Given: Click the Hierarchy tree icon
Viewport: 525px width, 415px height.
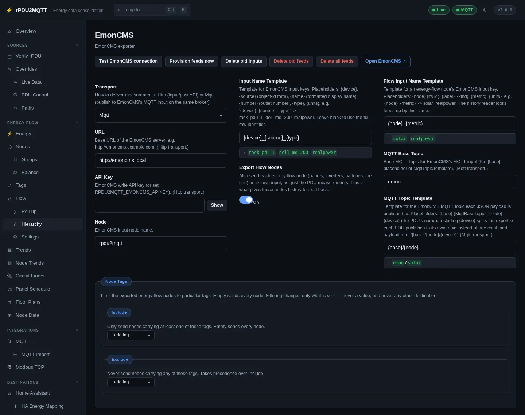Looking at the screenshot, I should pyautogui.click(x=15, y=224).
